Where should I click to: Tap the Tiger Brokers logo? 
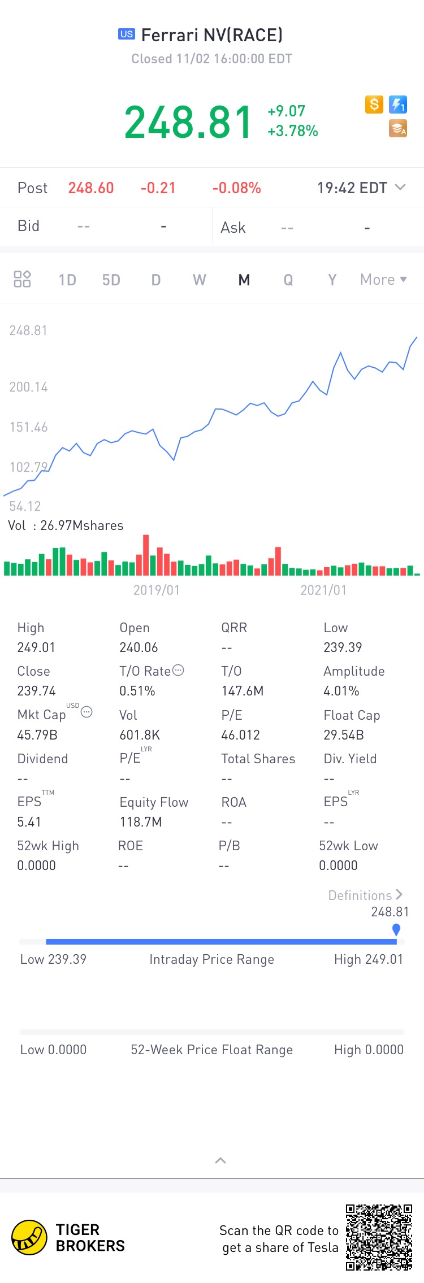[29, 1237]
